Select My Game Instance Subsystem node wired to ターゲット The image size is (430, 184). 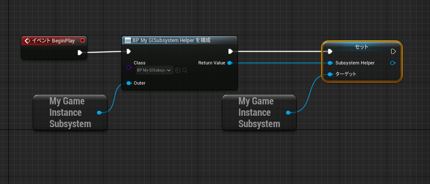pyautogui.click(x=259, y=112)
